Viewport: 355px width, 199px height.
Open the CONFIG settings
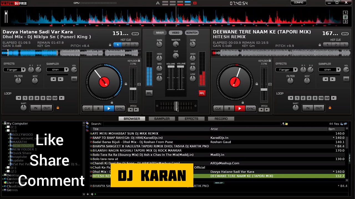point(298,2)
